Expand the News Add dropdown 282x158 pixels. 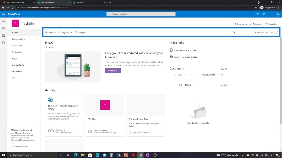click(x=50, y=47)
